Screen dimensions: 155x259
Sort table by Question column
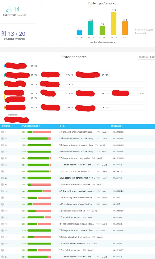(x=8, y=126)
